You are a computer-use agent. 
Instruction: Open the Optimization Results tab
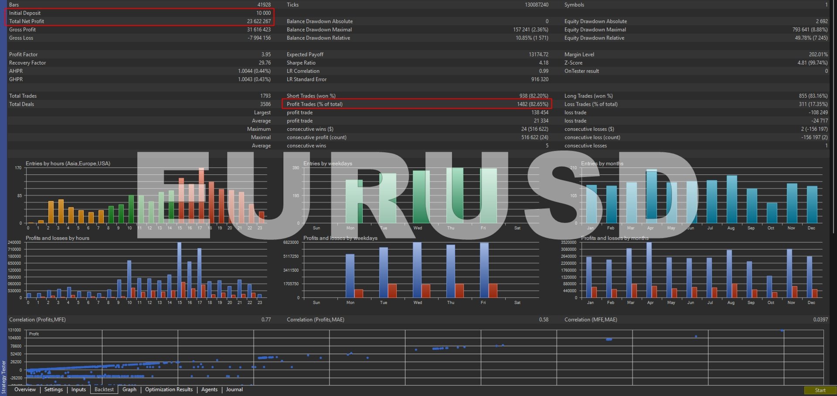pyautogui.click(x=169, y=389)
